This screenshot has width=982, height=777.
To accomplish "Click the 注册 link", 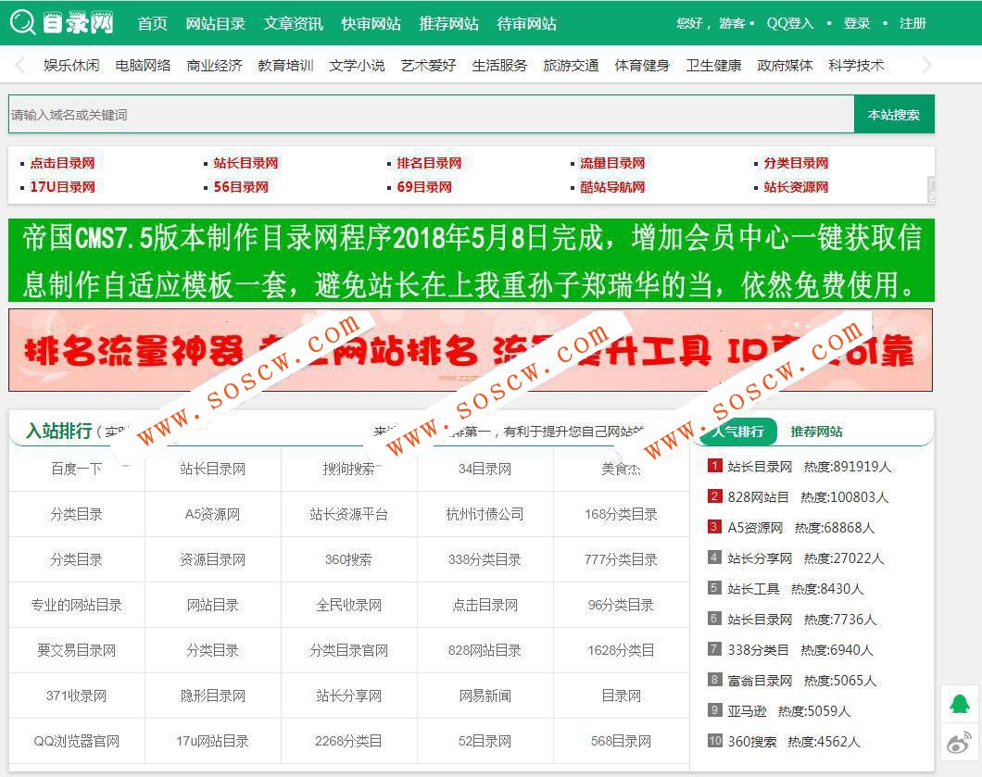I will pyautogui.click(x=913, y=24).
